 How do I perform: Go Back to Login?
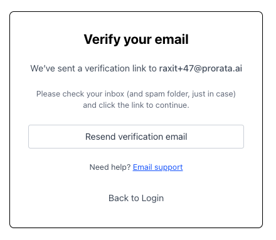click(136, 198)
